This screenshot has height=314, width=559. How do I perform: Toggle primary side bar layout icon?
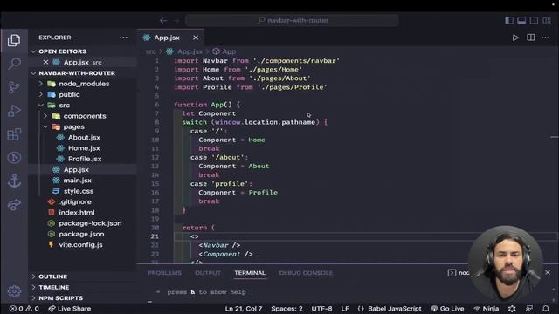click(509, 20)
